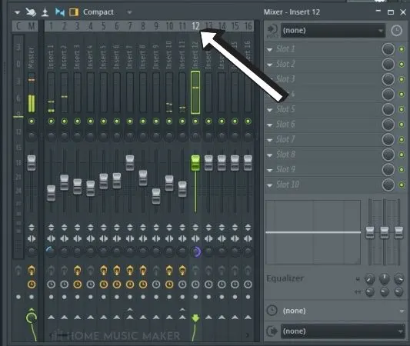
Task: Expand the Slot 1 effect menu
Action: (269, 49)
